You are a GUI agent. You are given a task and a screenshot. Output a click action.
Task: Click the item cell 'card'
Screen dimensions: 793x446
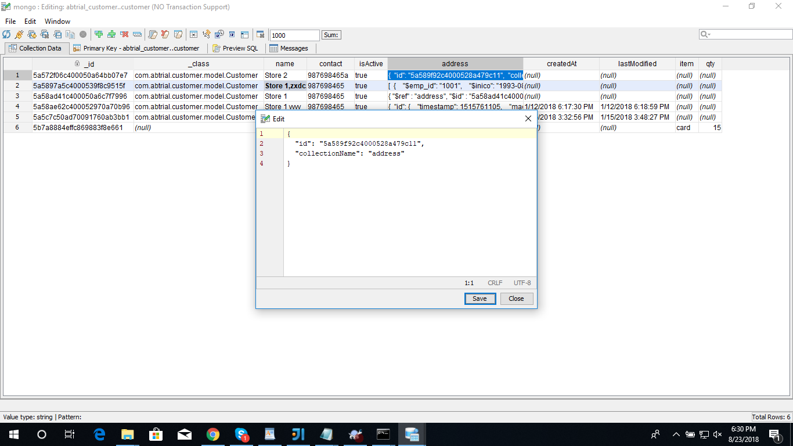(x=687, y=128)
